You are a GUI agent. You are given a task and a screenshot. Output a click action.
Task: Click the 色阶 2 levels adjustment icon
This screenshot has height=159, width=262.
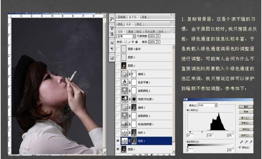point(125,132)
